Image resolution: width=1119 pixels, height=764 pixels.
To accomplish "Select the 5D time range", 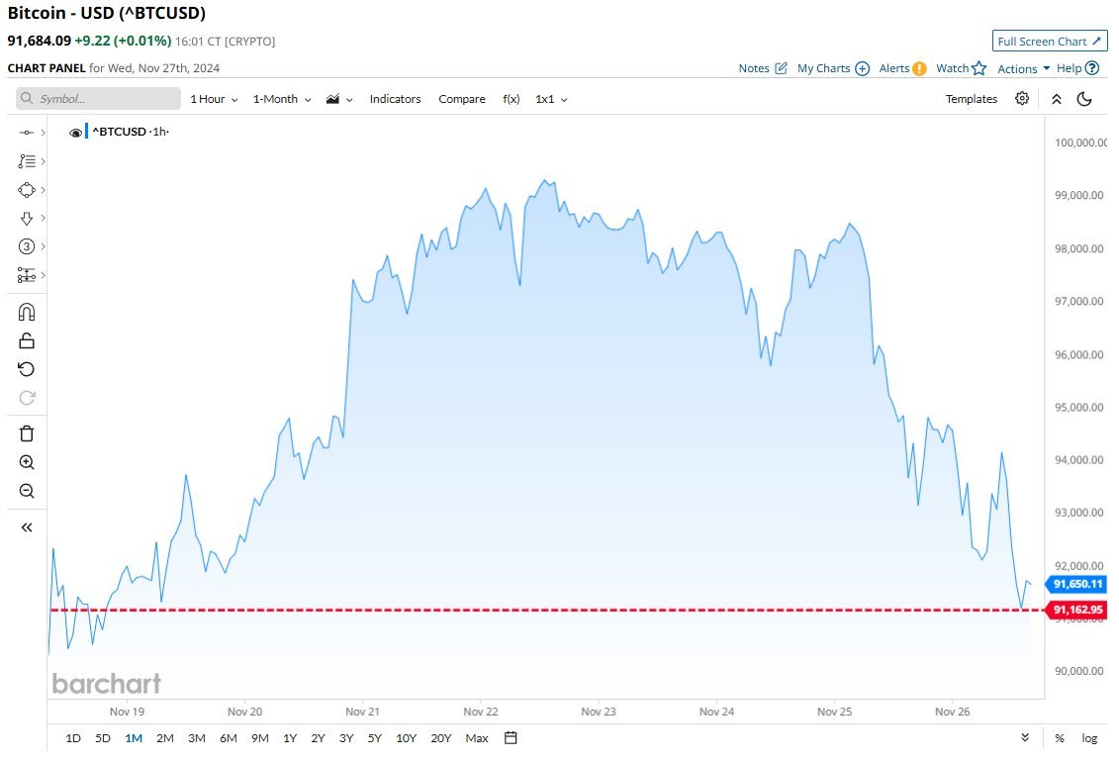I will click(x=103, y=738).
